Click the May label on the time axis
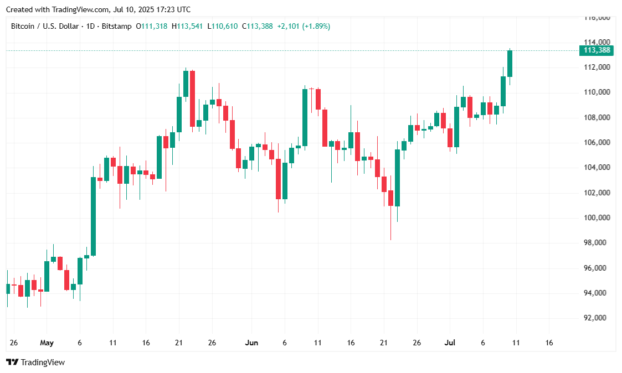 (x=47, y=343)
